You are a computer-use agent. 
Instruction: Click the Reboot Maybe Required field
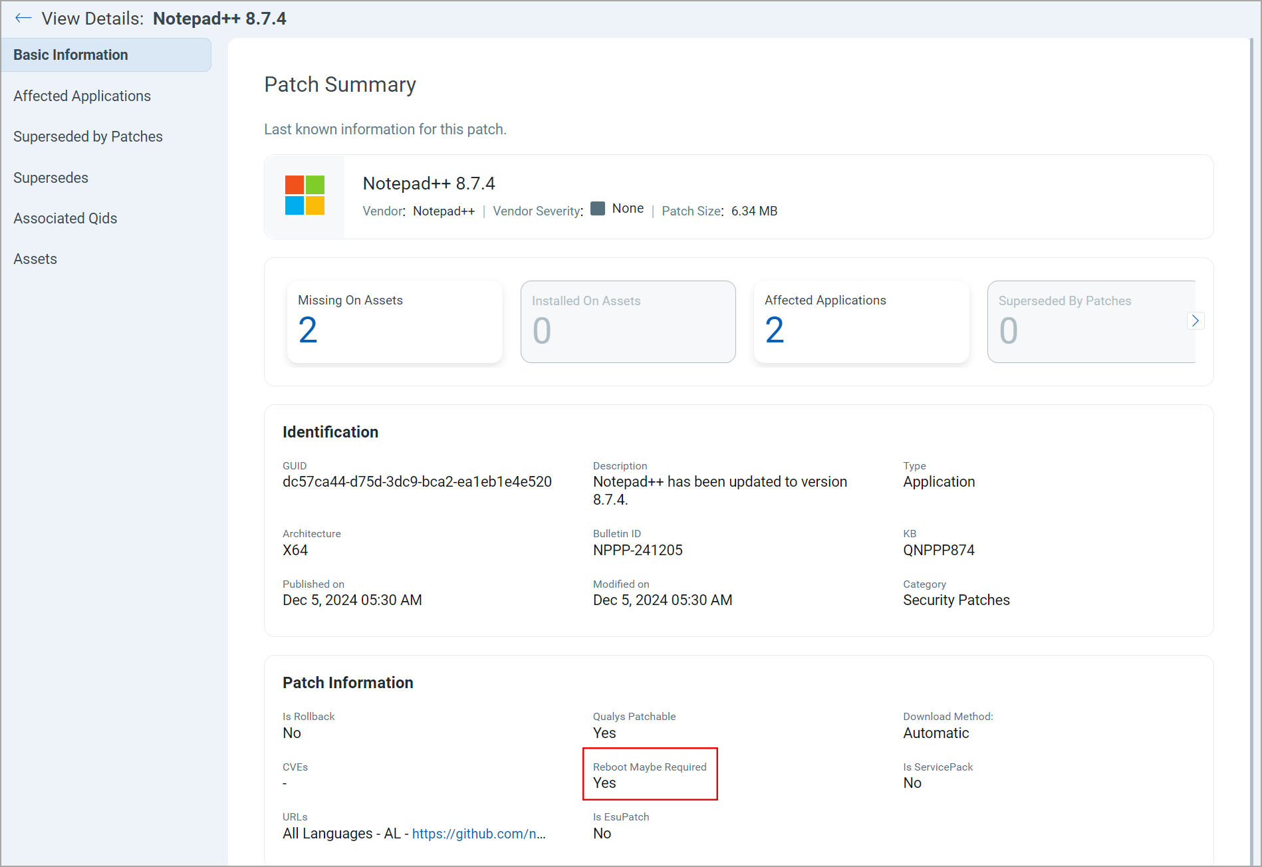click(650, 775)
